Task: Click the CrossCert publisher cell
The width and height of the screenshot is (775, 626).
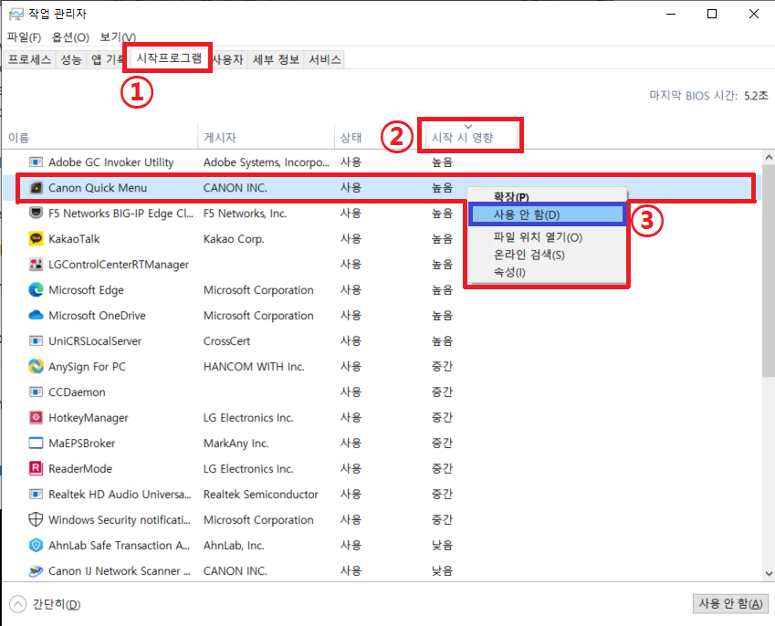Action: [x=226, y=341]
